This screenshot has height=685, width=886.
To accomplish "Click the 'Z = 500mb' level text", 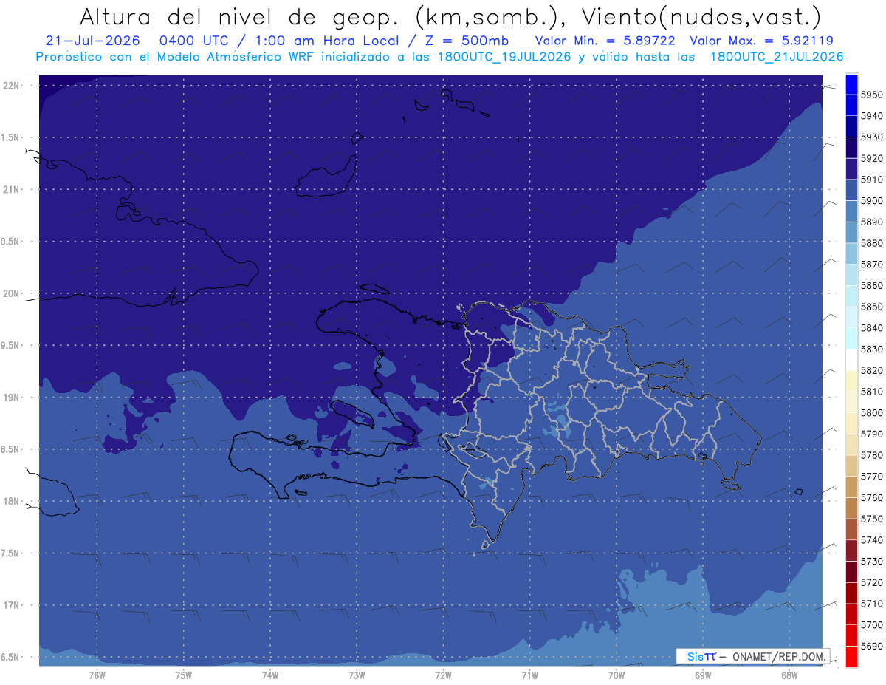I will [x=467, y=41].
